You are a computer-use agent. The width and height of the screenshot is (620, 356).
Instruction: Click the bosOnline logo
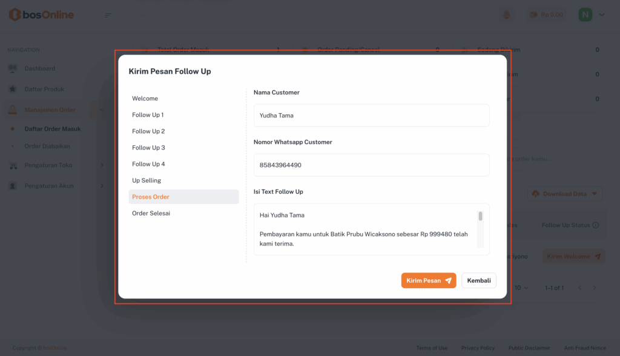[41, 15]
